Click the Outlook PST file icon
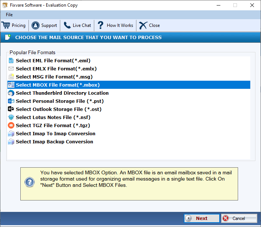 [x=11, y=101]
